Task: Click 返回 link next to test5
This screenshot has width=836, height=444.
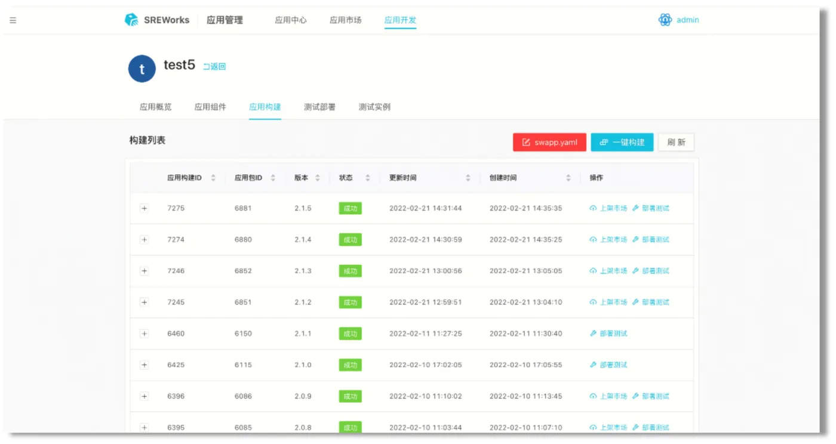Action: coord(214,67)
